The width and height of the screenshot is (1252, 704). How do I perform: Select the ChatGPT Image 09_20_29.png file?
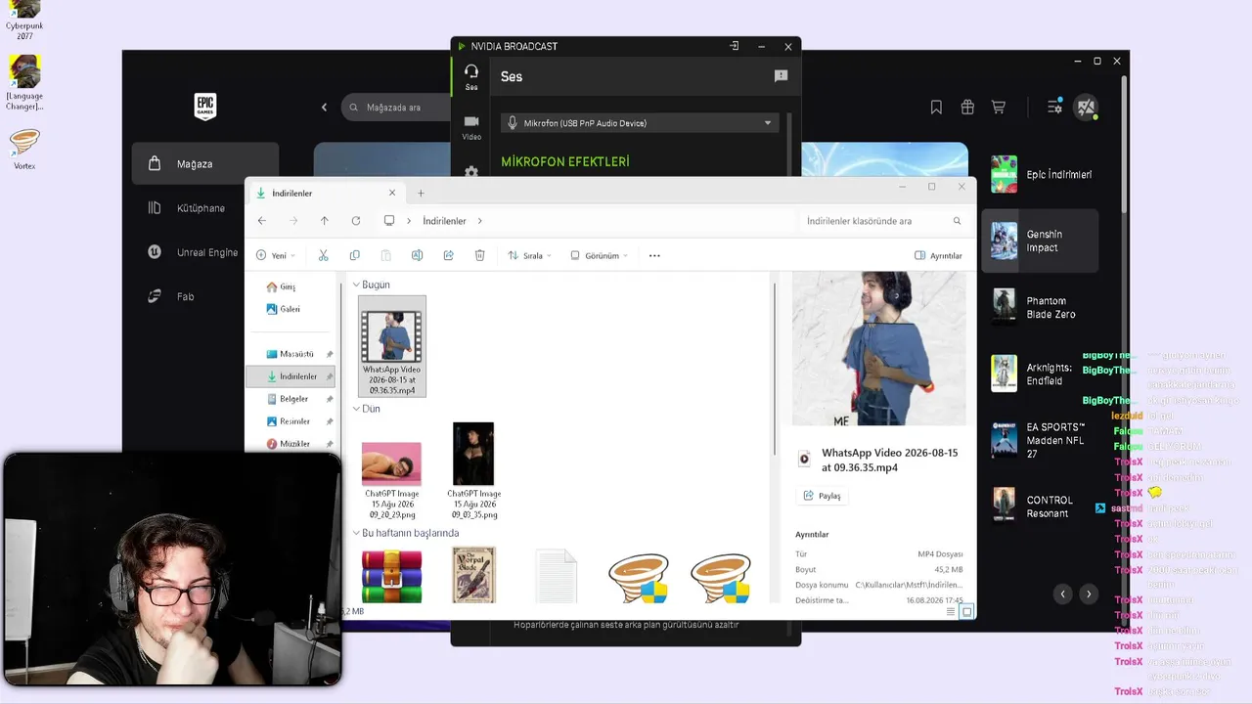coord(391,478)
